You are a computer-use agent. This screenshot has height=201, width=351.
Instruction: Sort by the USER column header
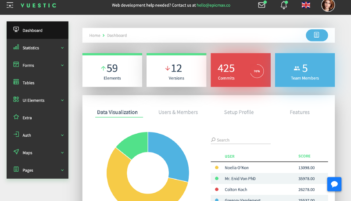point(229,156)
